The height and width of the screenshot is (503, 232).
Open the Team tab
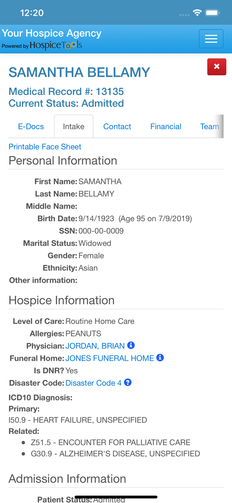[209, 126]
